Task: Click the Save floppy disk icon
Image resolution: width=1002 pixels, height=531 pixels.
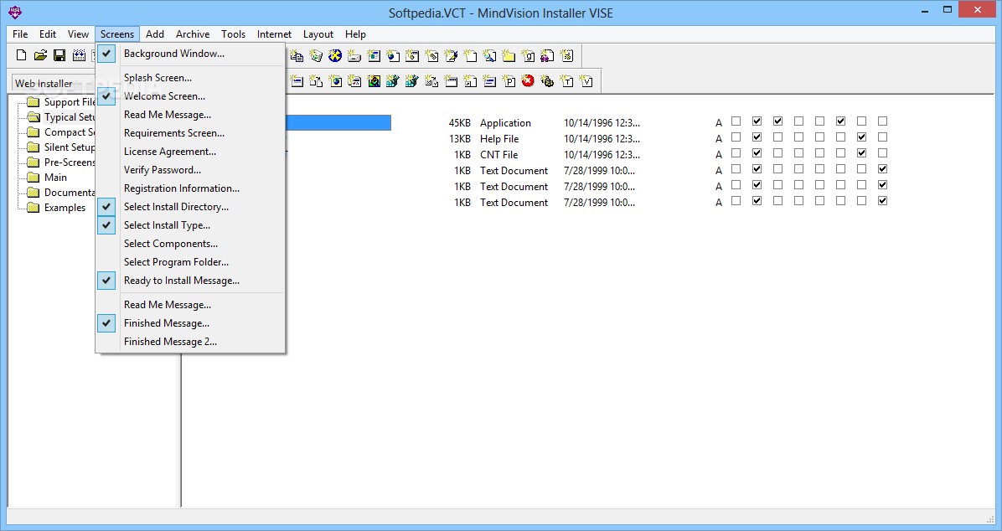Action: pos(59,55)
